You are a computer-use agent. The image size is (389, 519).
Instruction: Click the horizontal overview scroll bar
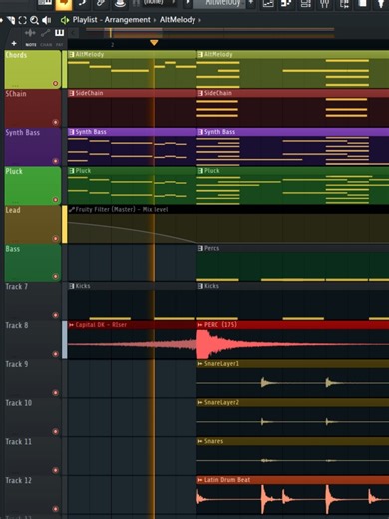pyautogui.click(x=210, y=33)
